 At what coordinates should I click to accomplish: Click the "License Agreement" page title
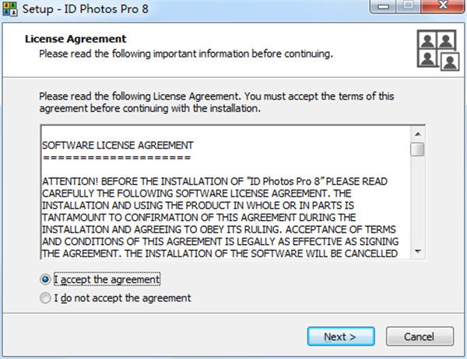(x=75, y=39)
